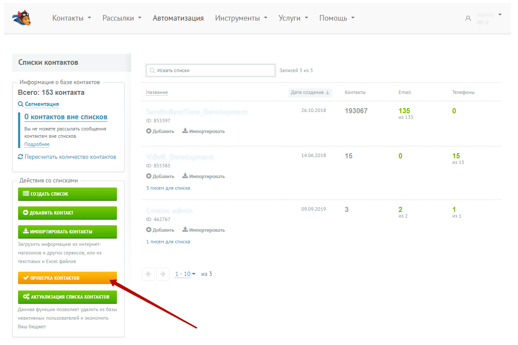Screen dimensions: 518x345
Task: Open the account dropdown arrow
Action: (x=500, y=15)
